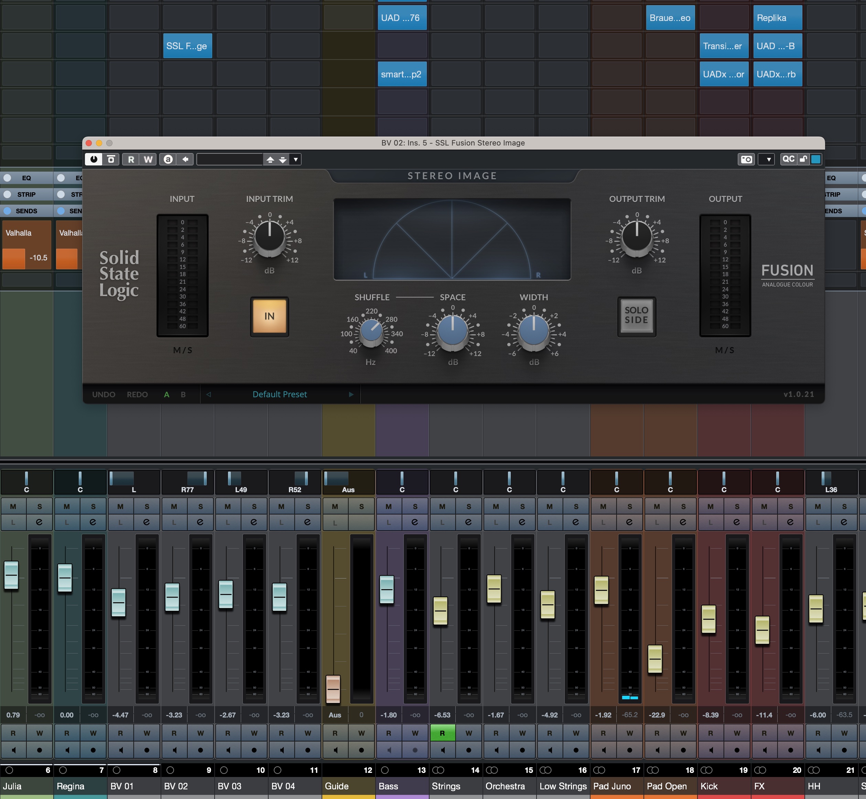
Task: Open the UADx ...or insert slot
Action: 724,74
